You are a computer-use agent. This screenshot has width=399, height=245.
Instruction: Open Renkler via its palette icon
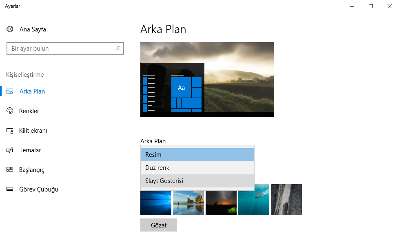coord(10,111)
